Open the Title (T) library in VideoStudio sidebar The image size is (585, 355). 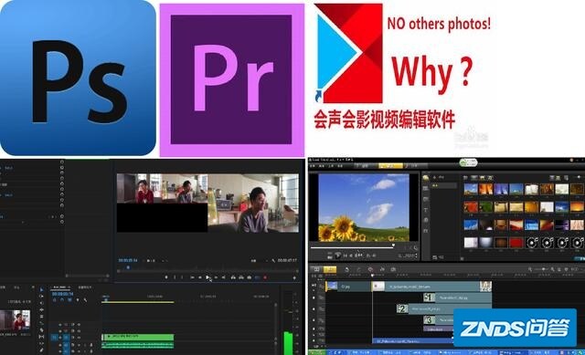pyautogui.click(x=426, y=210)
